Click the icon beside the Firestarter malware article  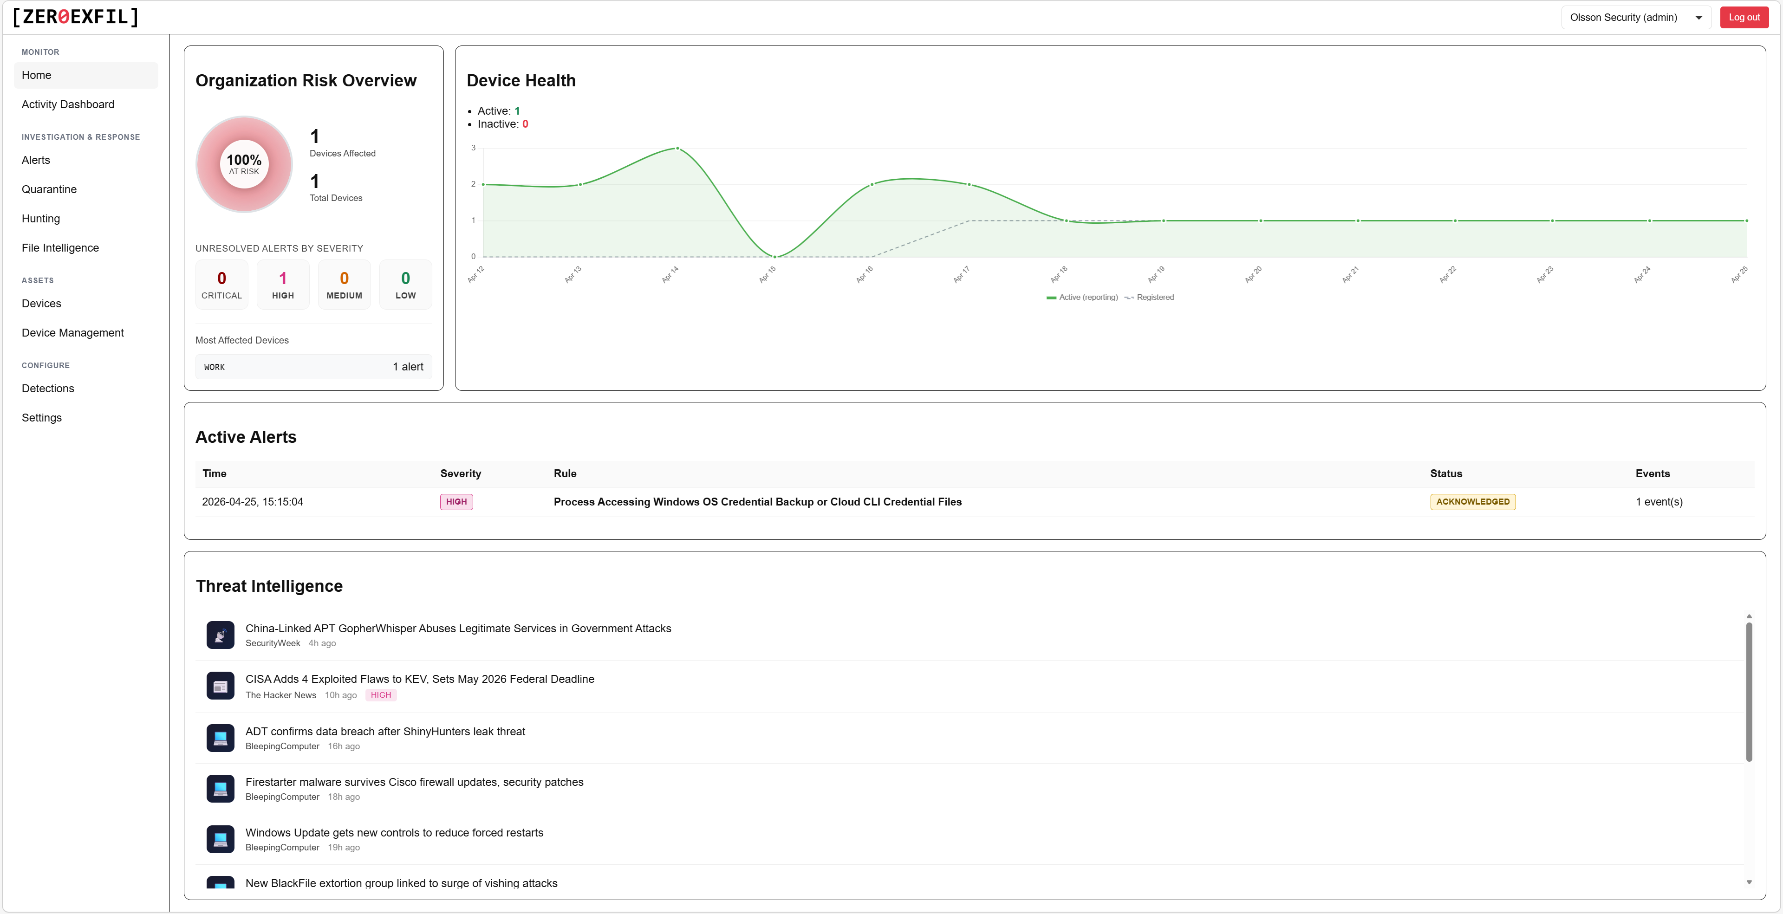[220, 788]
